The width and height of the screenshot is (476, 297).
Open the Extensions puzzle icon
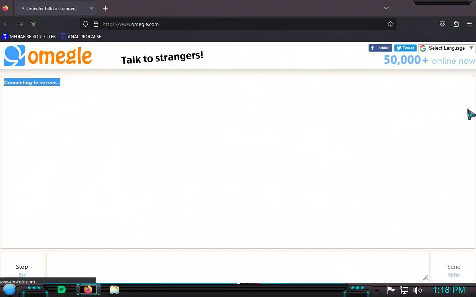click(456, 24)
